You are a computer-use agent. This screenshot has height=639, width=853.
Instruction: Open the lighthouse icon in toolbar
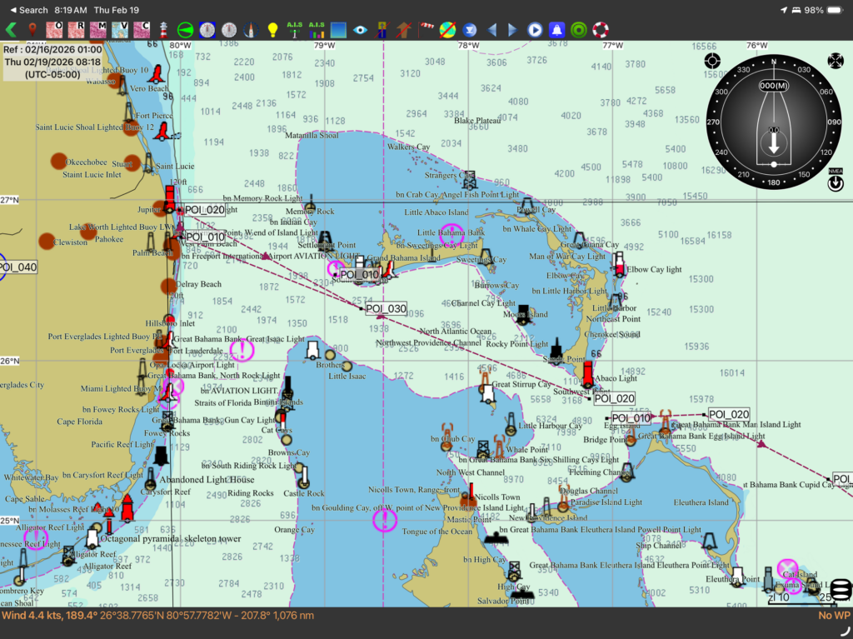[x=164, y=30]
